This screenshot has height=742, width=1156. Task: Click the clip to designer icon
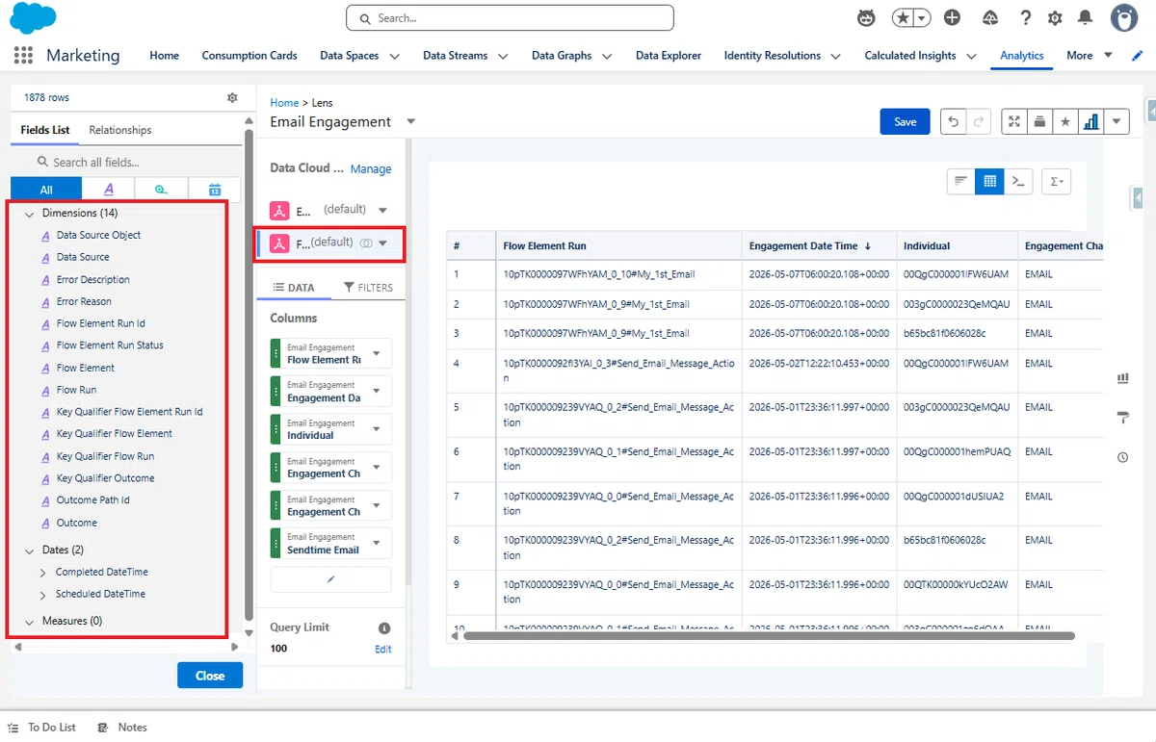(x=1039, y=121)
